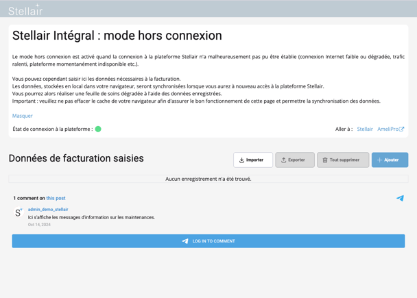Click the green connection status indicator
This screenshot has height=298, width=417.
(98, 129)
